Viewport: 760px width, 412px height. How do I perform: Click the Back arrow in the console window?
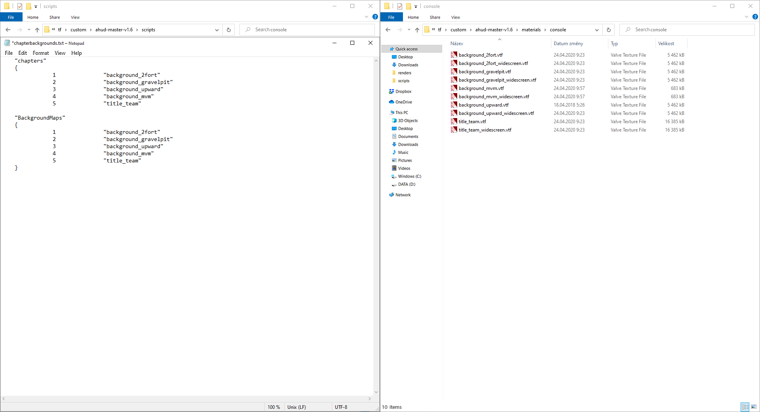point(388,30)
